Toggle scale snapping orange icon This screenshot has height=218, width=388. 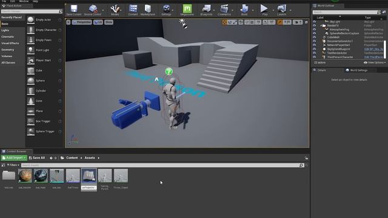[x=279, y=22]
